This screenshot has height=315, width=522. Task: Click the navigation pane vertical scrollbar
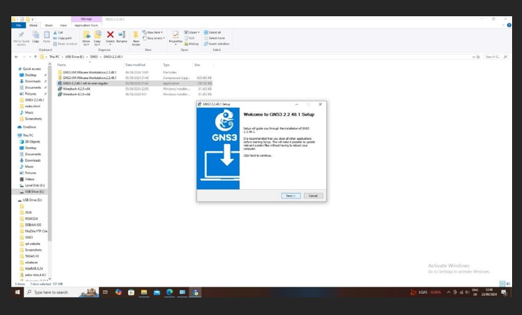pos(50,153)
